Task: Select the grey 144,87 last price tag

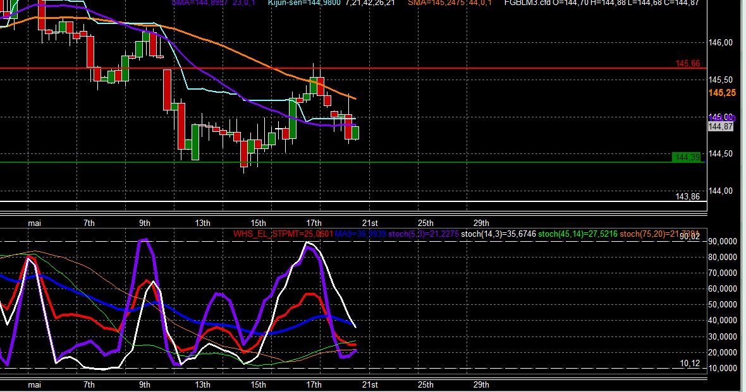Action: [720, 126]
